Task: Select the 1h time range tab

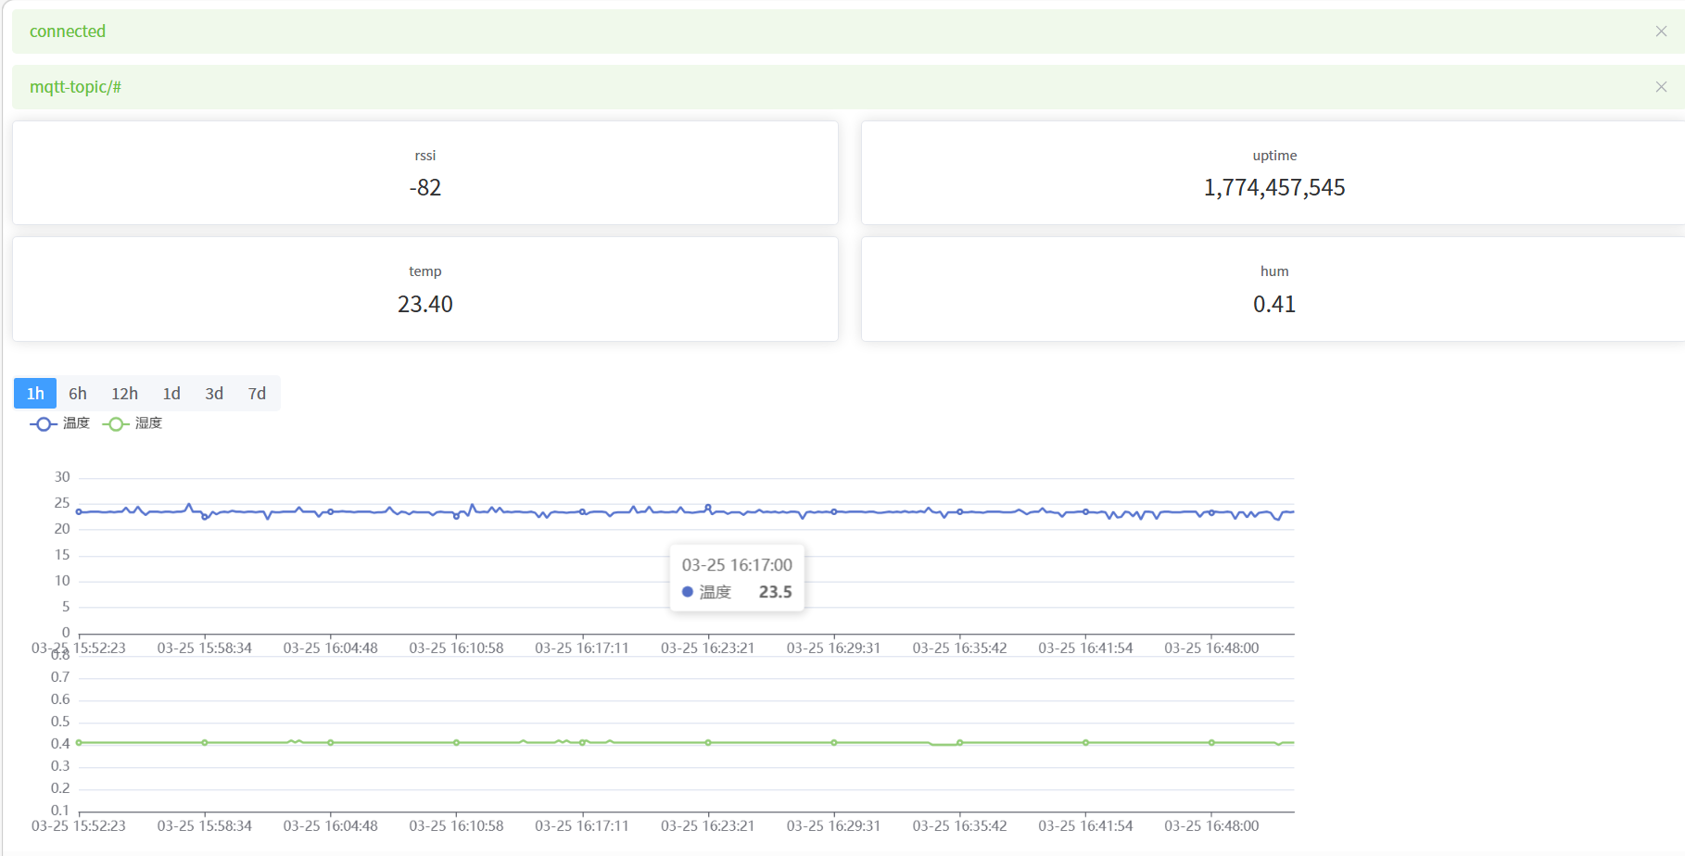Action: 35,394
